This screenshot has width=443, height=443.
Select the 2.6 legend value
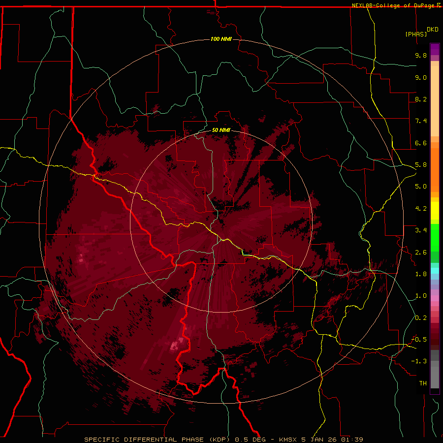(x=421, y=253)
